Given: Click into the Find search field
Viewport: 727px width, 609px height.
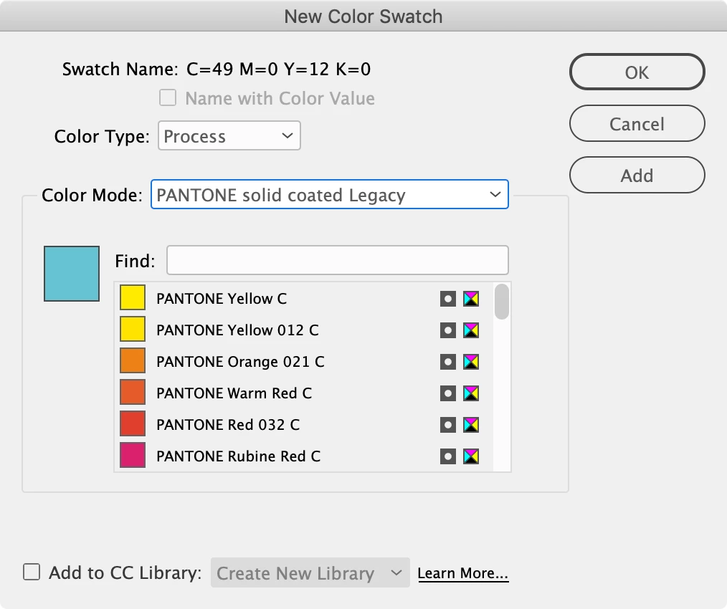Looking at the screenshot, I should pyautogui.click(x=337, y=261).
